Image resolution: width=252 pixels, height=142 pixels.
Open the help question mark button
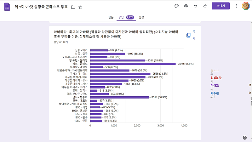[x=245, y=138]
